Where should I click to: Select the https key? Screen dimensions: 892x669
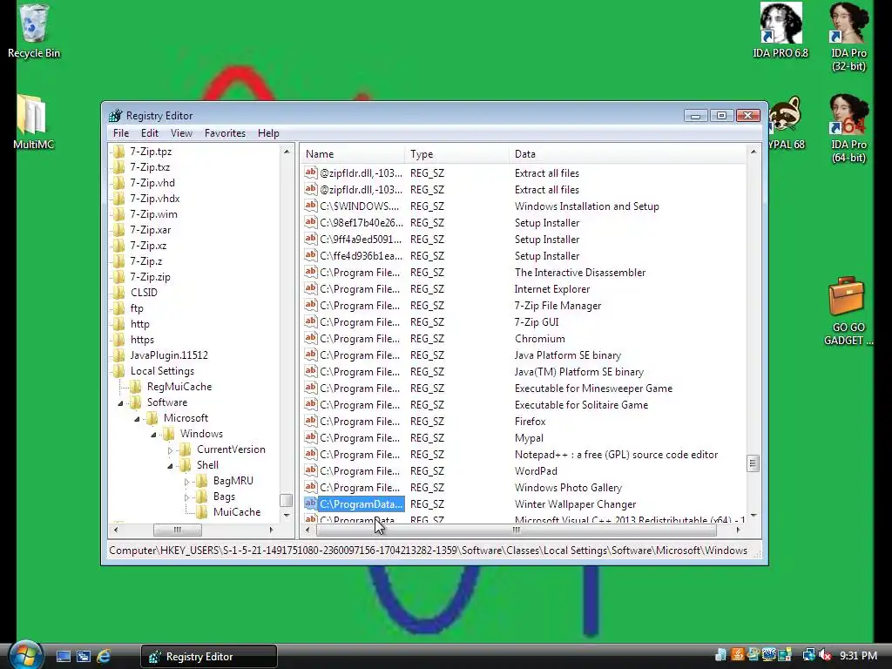(x=142, y=340)
